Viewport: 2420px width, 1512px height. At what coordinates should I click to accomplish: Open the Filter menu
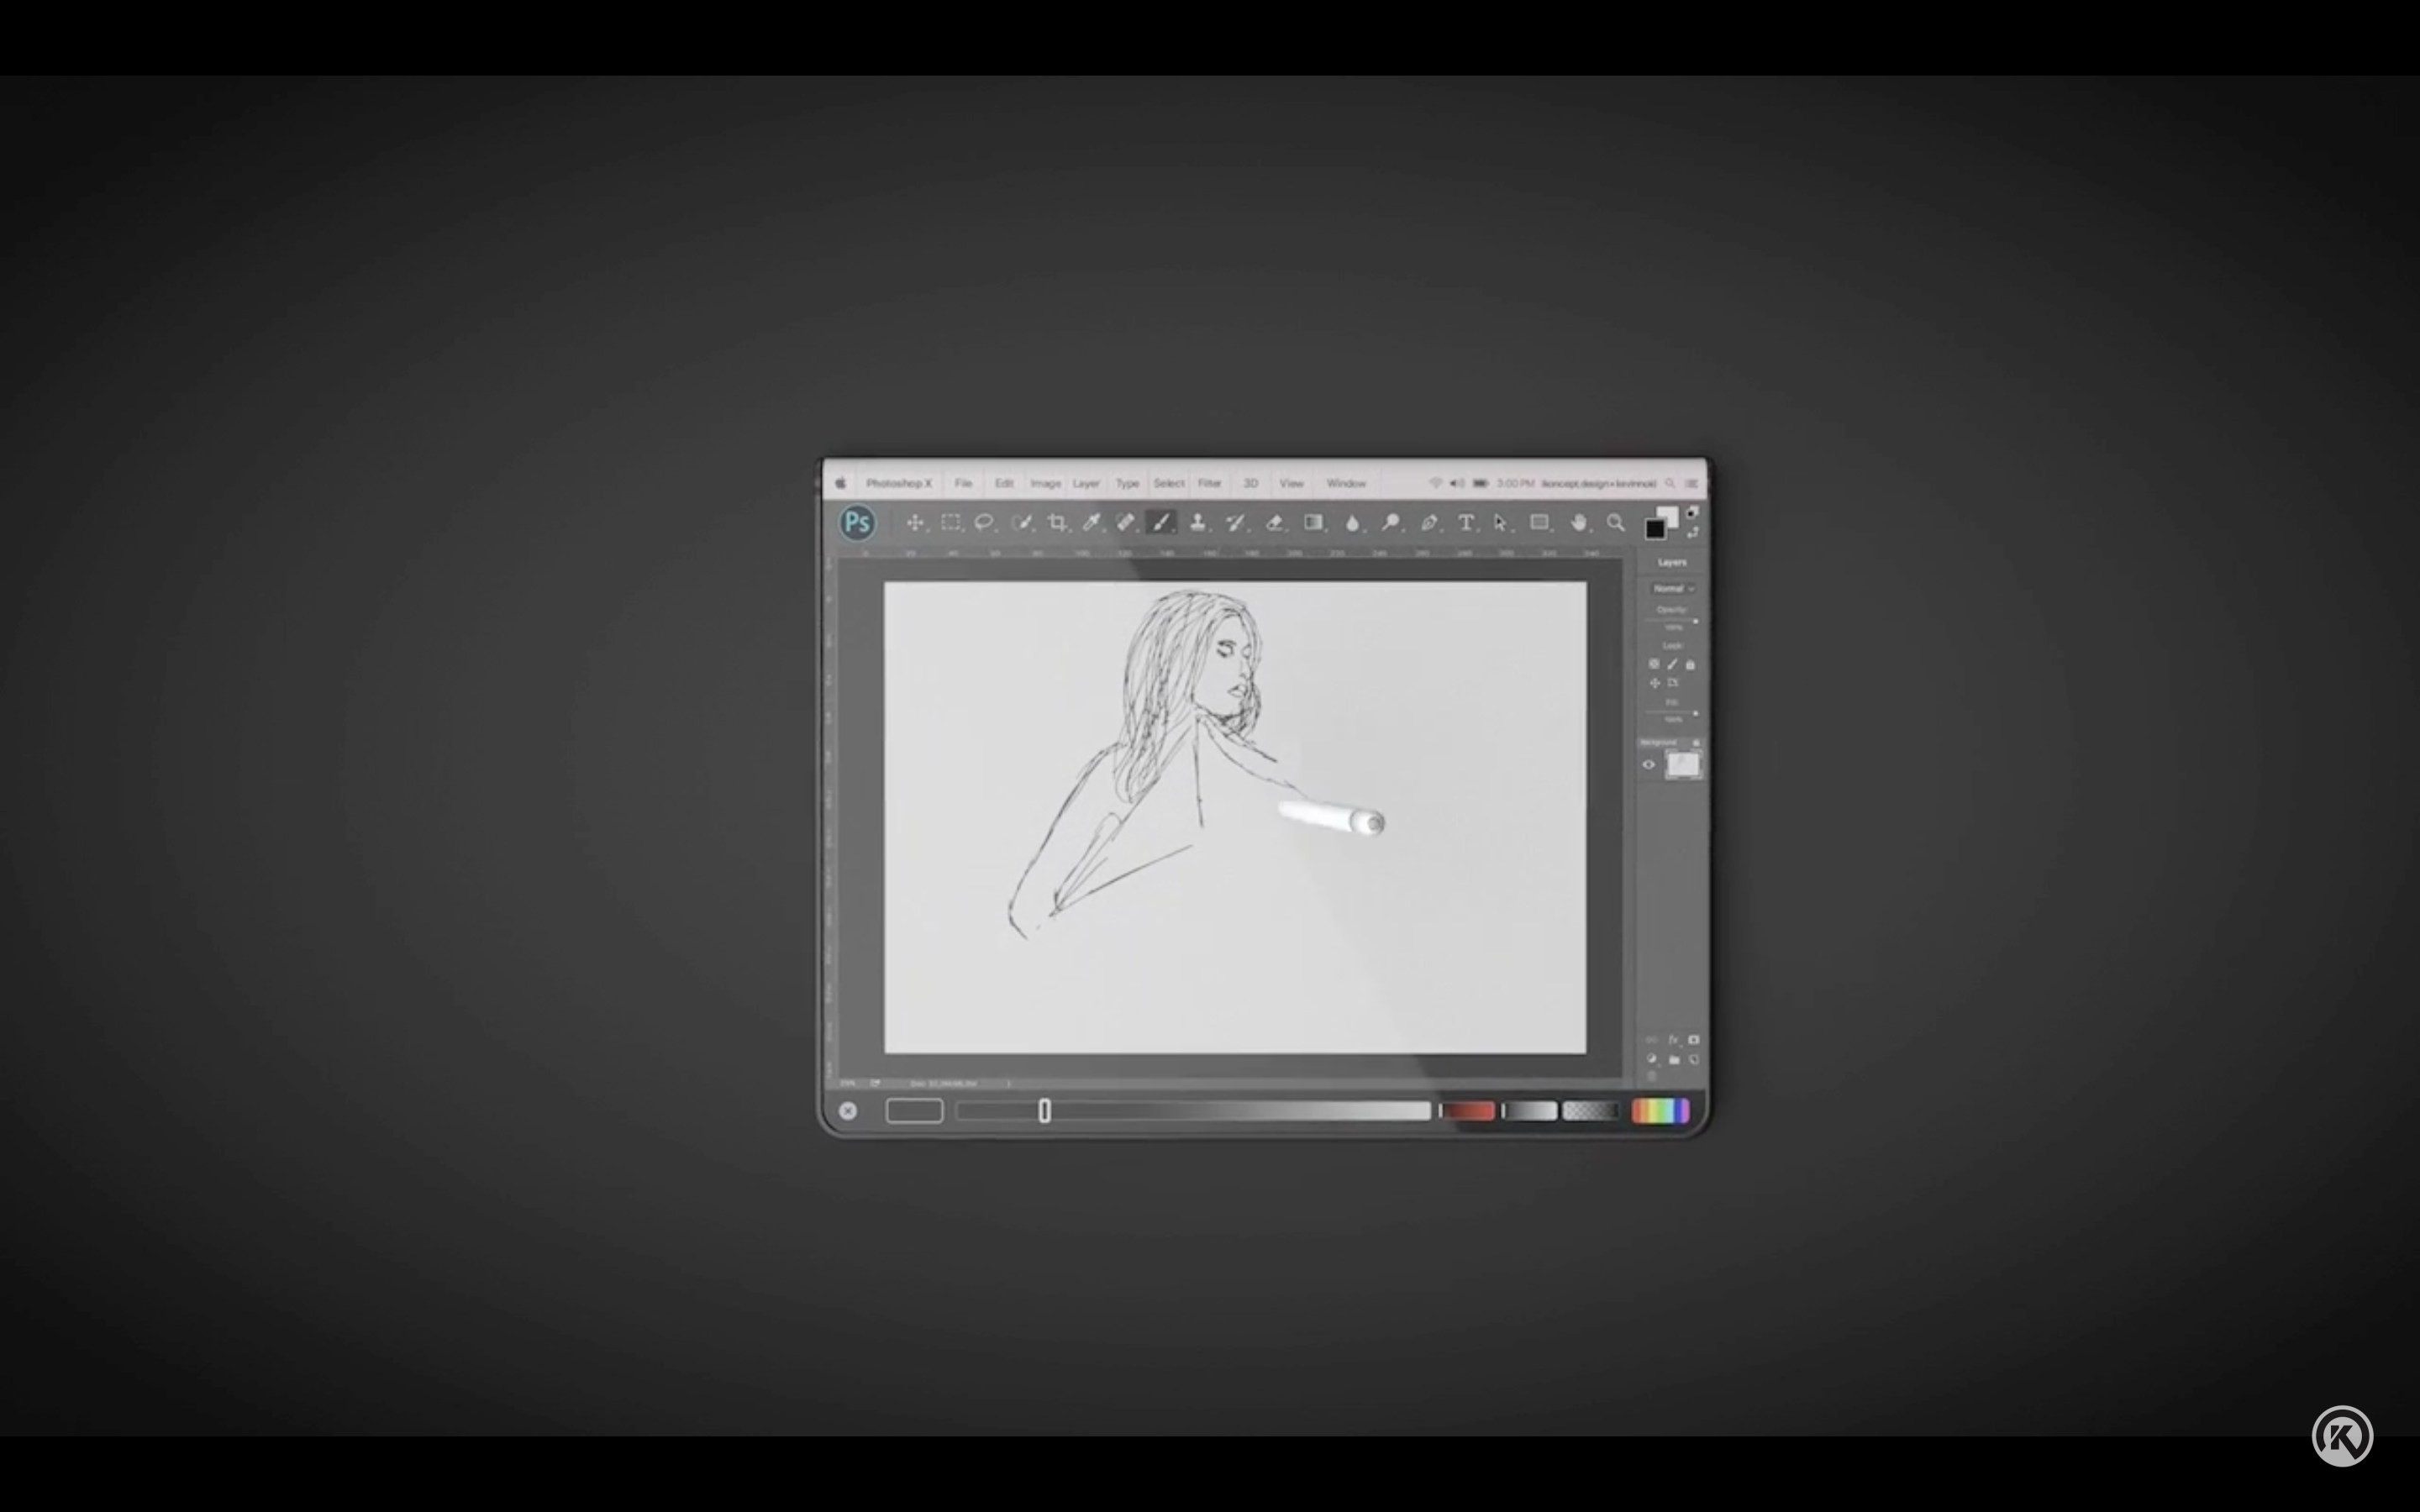(1210, 483)
